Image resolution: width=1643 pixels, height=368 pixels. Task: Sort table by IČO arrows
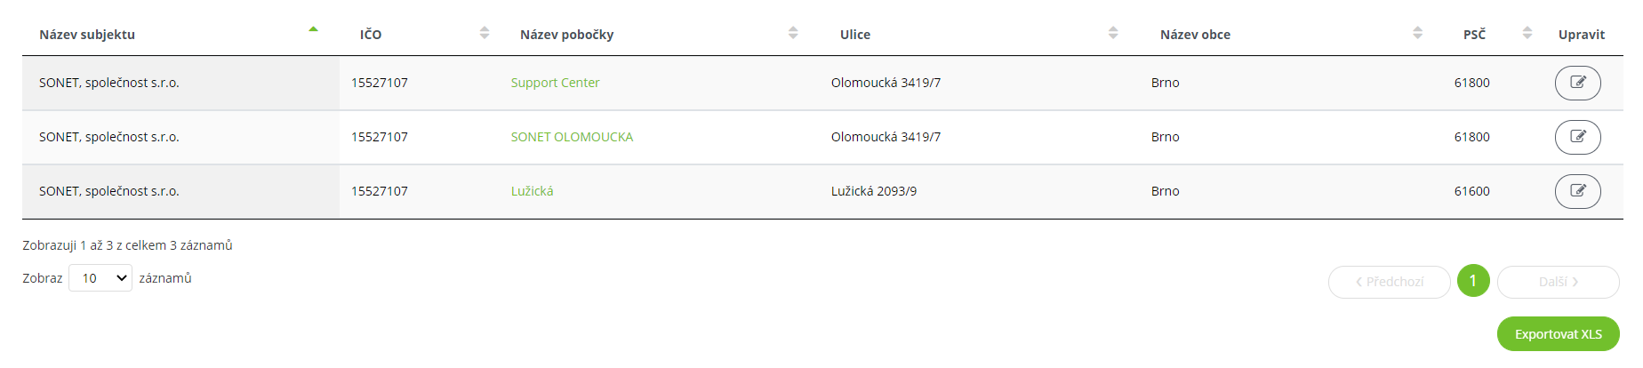tap(485, 33)
